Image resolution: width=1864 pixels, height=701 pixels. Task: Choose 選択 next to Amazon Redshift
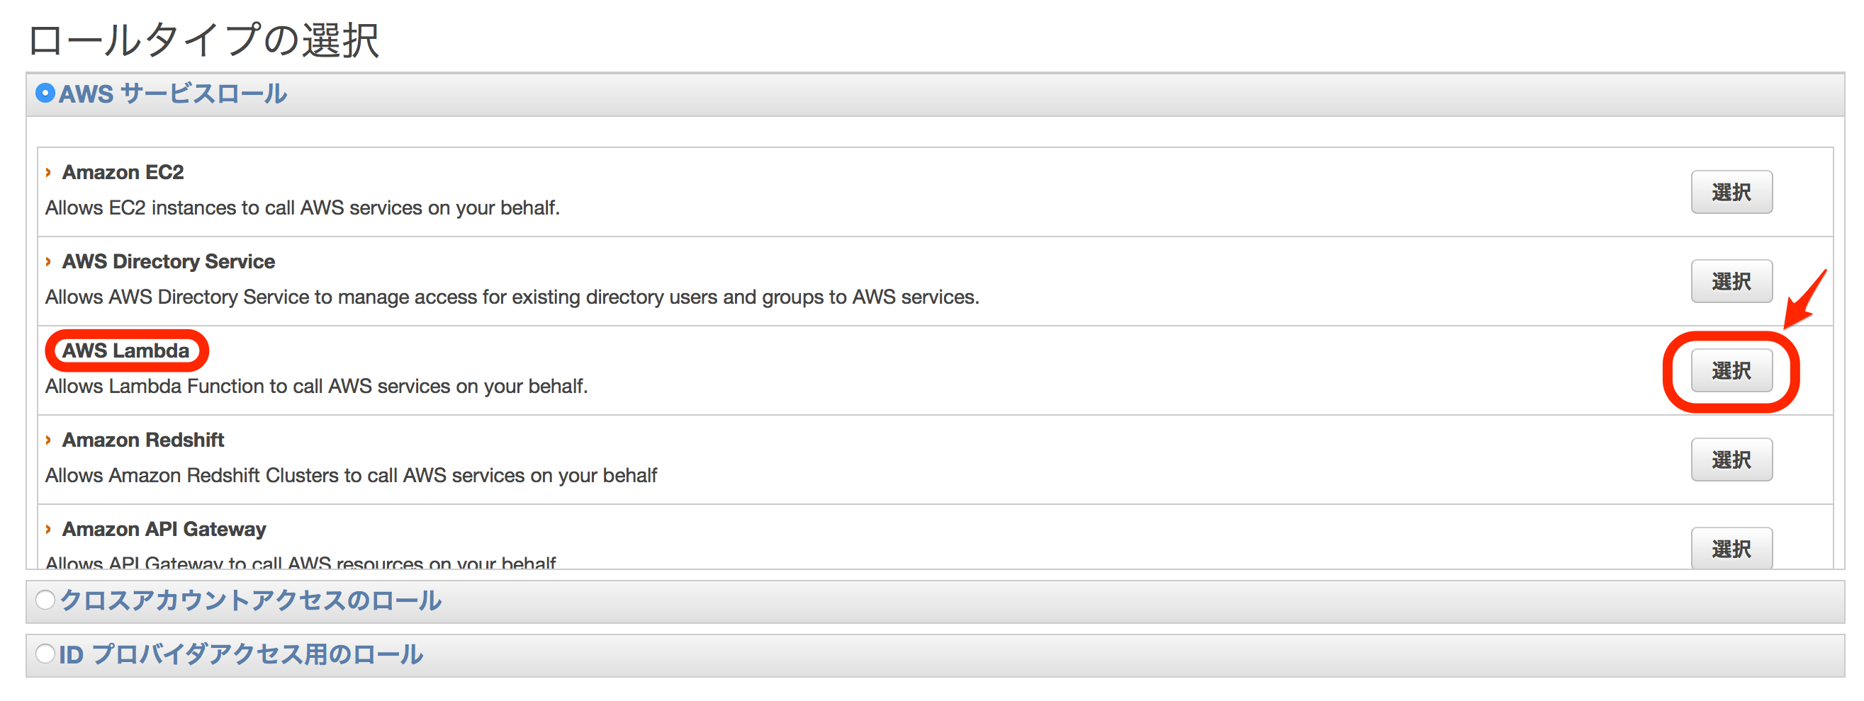tap(1731, 460)
